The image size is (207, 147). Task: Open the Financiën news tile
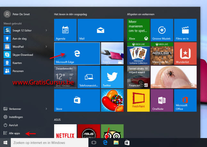pyautogui.click(x=138, y=77)
